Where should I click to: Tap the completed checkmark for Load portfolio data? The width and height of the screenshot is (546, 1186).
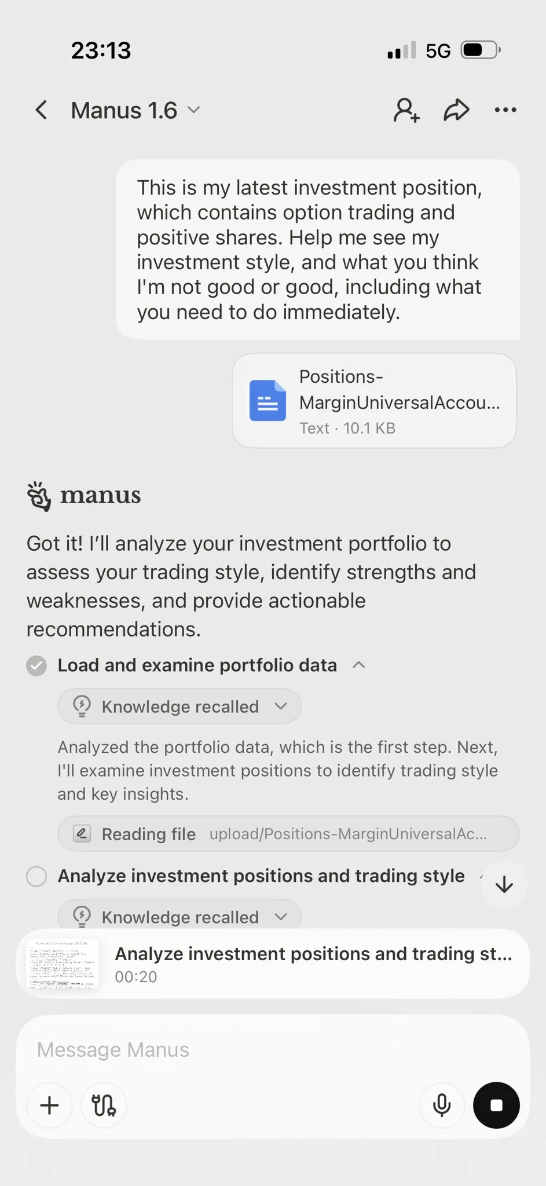coord(36,665)
